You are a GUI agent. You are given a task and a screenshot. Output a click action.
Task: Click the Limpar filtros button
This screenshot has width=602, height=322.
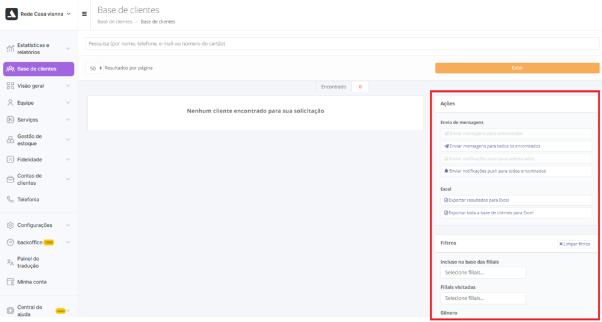pyautogui.click(x=575, y=244)
